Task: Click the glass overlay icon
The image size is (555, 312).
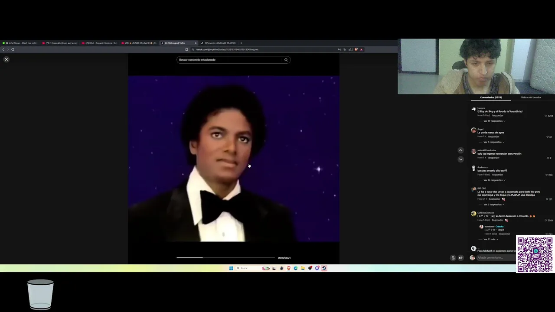Action: coord(40,295)
